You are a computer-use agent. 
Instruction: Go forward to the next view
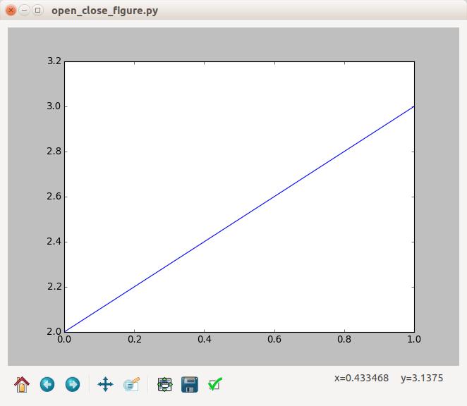click(73, 384)
